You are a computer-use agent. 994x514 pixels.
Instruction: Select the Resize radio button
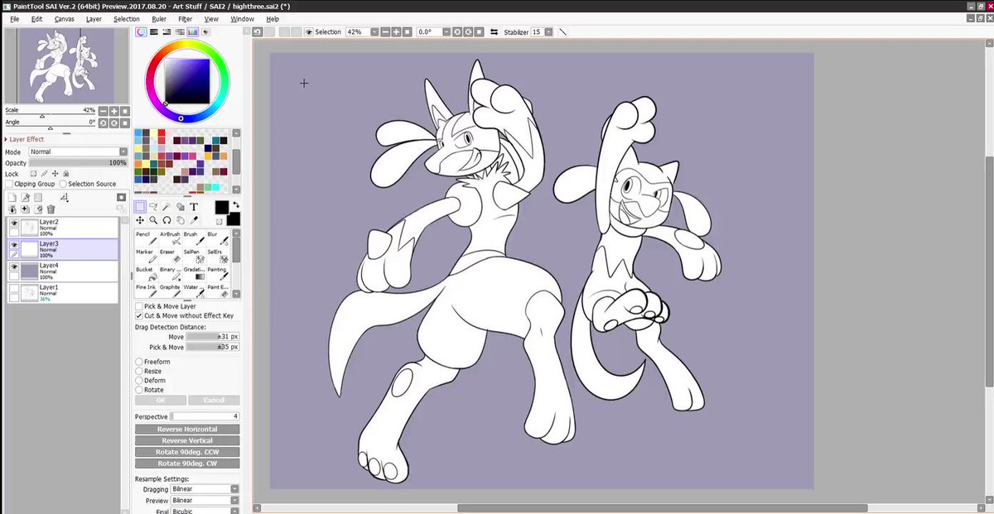coord(138,371)
